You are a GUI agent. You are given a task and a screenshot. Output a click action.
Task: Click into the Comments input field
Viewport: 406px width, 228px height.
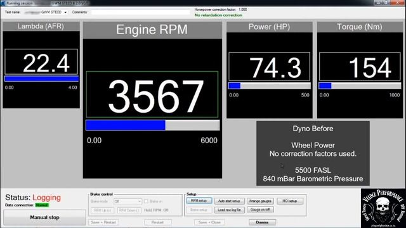[140, 12]
